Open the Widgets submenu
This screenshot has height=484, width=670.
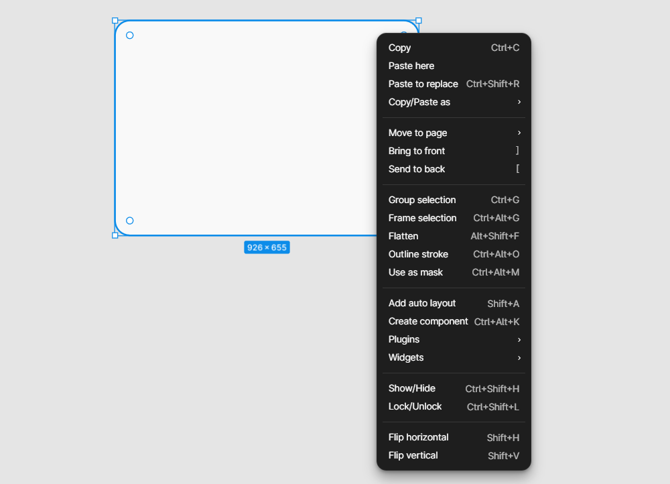tap(454, 357)
